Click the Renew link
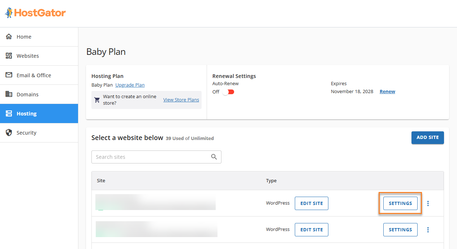This screenshot has height=249, width=457. [387, 92]
